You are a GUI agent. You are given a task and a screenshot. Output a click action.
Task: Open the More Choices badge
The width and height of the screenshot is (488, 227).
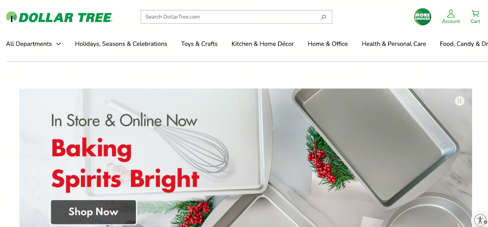[x=422, y=17]
